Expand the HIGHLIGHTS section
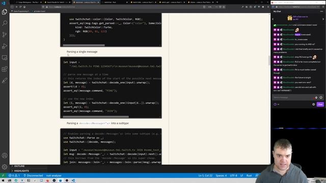Screen dimensions: 326x183 click(x=21, y=171)
